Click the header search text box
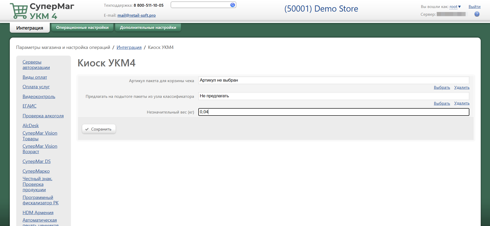Image resolution: width=490 pixels, height=226 pixels. click(x=200, y=5)
